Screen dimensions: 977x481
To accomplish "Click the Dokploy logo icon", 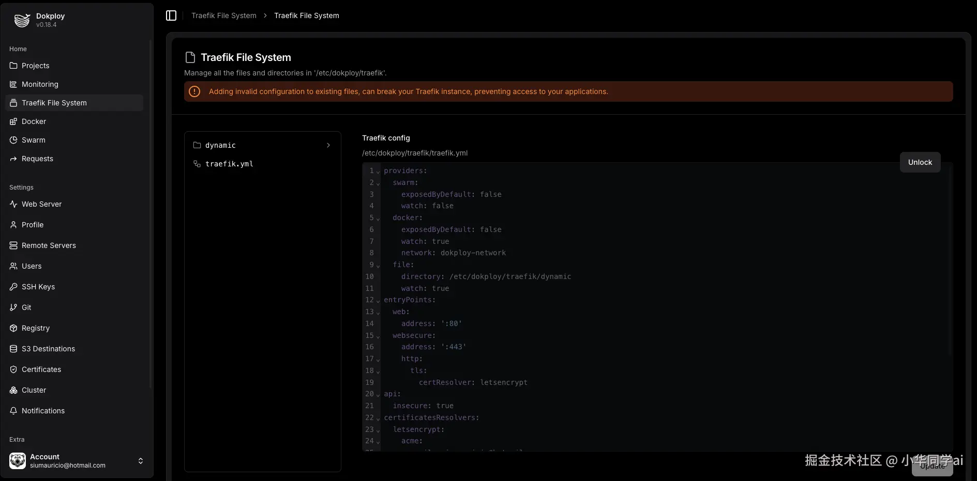I will pyautogui.click(x=22, y=20).
